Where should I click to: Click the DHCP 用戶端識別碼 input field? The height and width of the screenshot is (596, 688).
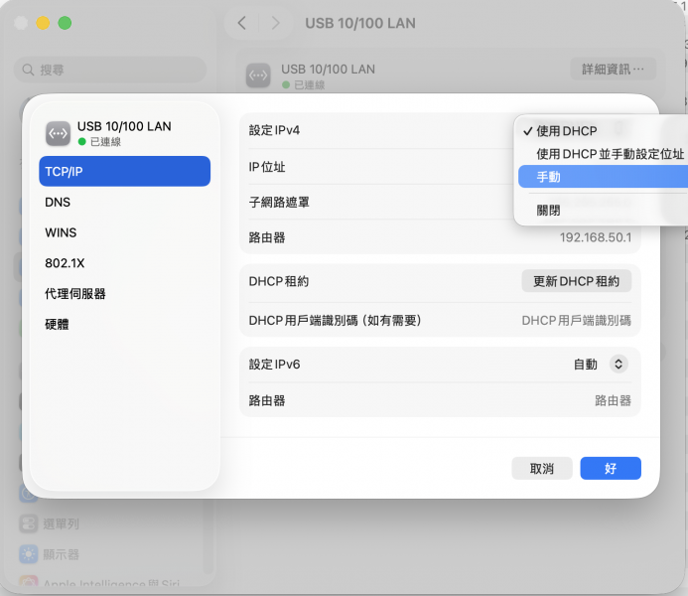(576, 321)
